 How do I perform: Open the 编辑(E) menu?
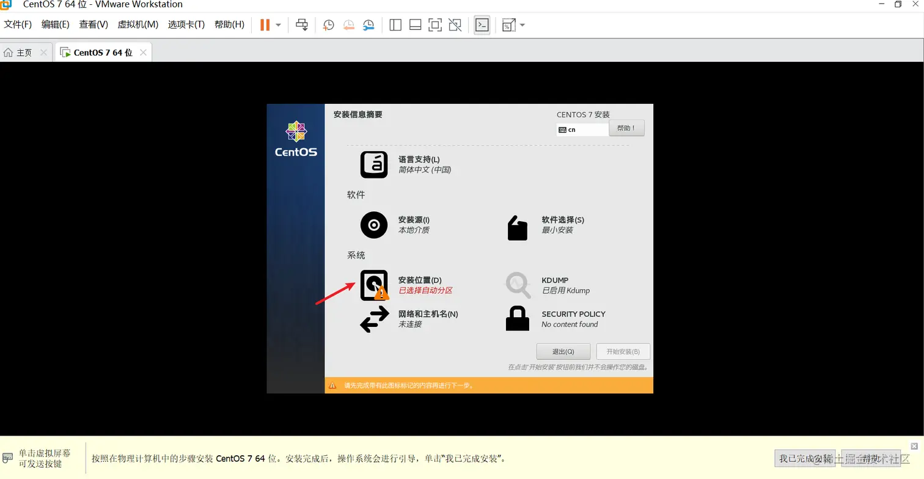click(56, 24)
